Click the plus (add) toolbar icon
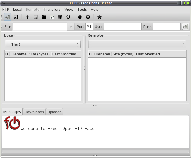The image size is (191, 158). 27,17
